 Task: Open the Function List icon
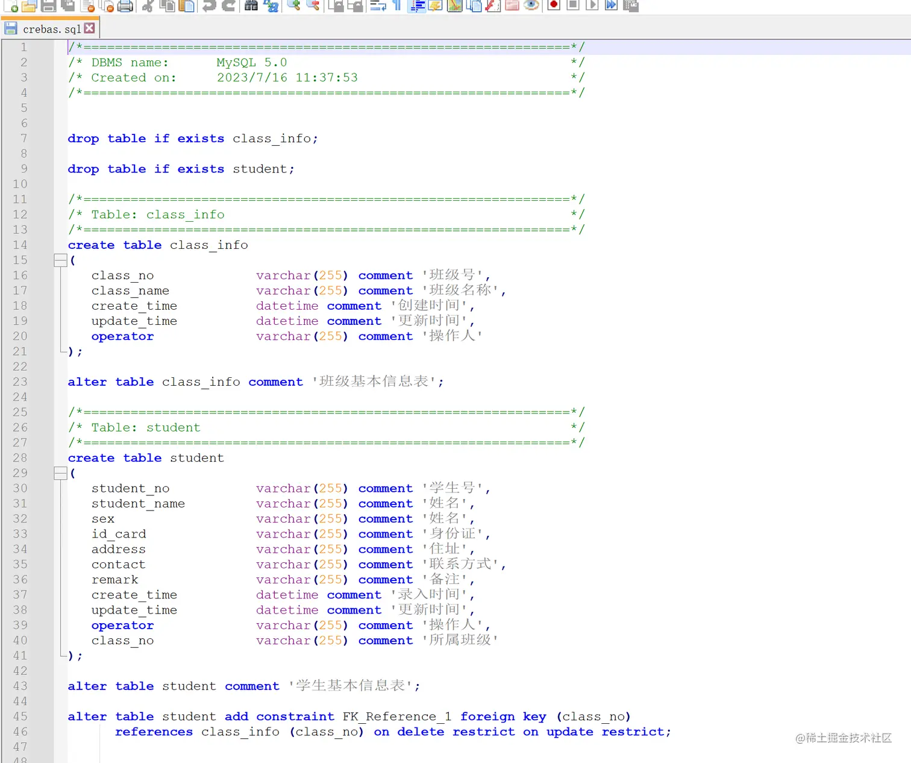pos(493,5)
